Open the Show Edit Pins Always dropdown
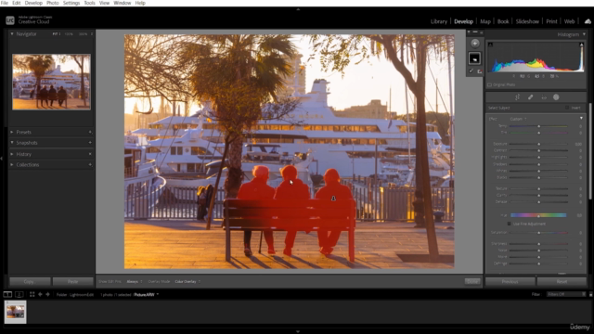This screenshot has height=334, width=594. tap(135, 282)
